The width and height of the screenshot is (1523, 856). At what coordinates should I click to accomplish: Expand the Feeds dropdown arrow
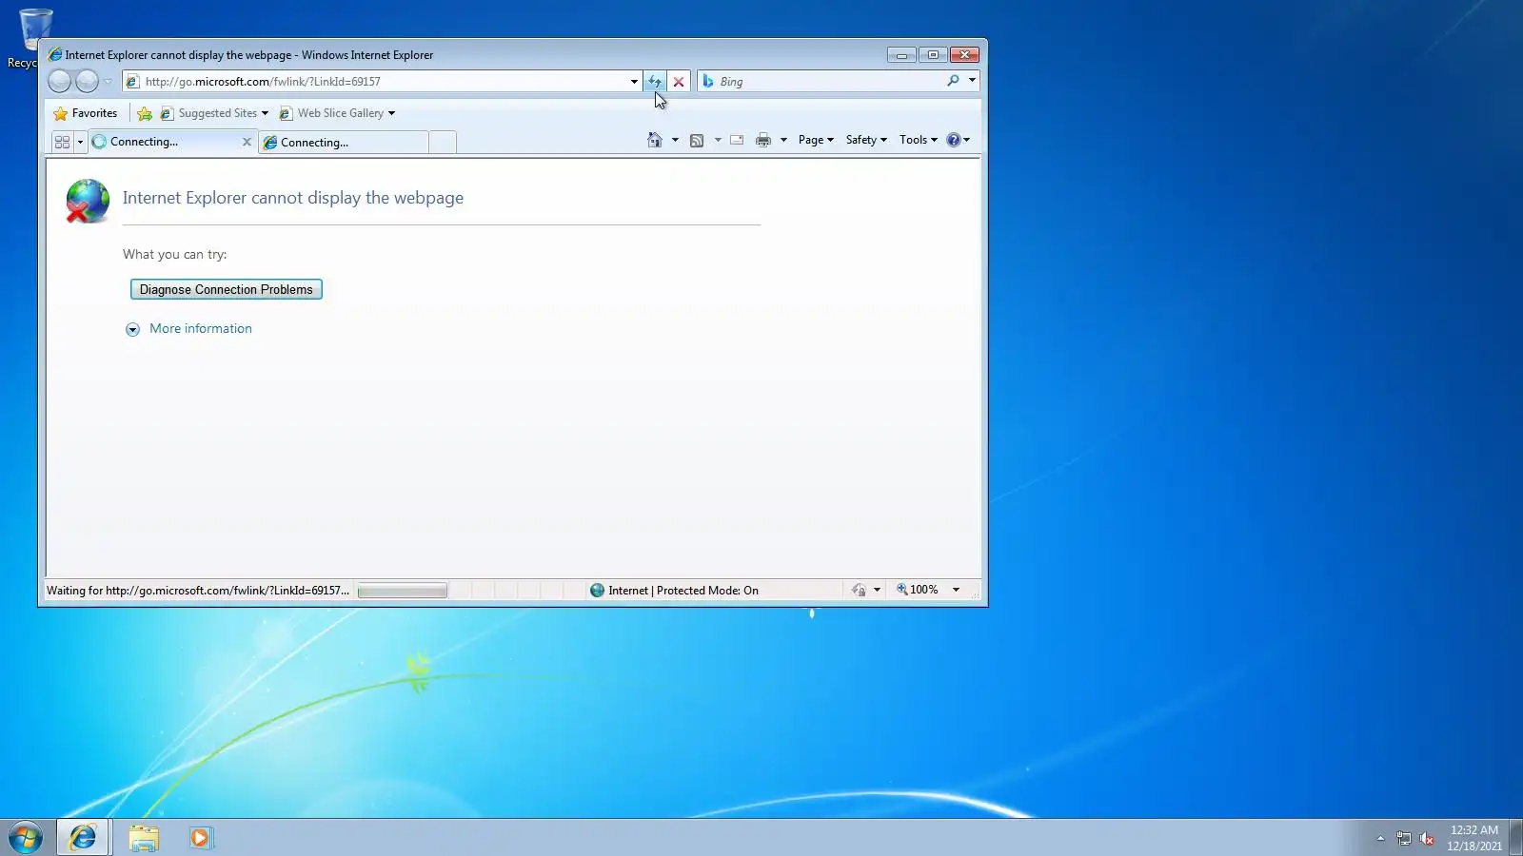[x=718, y=140]
